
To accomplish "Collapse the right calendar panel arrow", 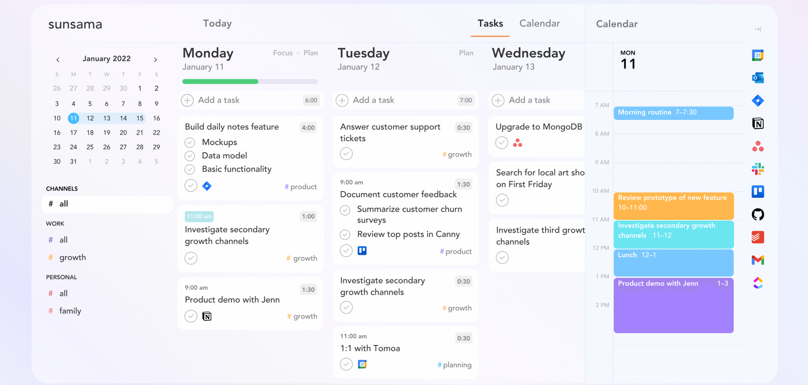I will click(757, 29).
